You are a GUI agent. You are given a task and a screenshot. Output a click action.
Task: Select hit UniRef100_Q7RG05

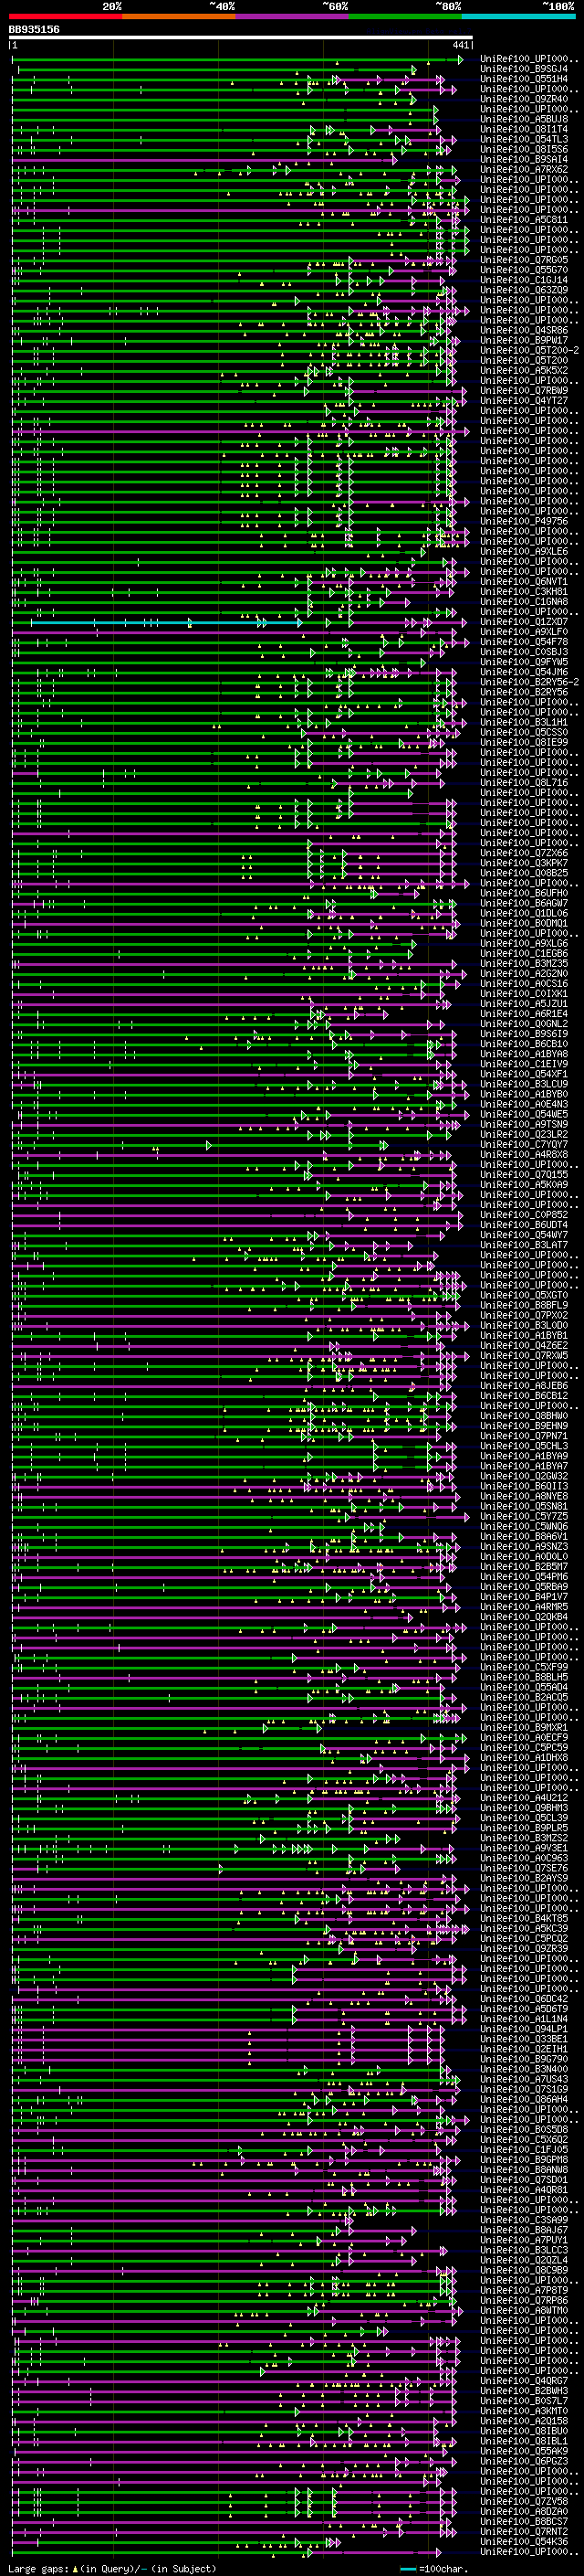click(524, 260)
